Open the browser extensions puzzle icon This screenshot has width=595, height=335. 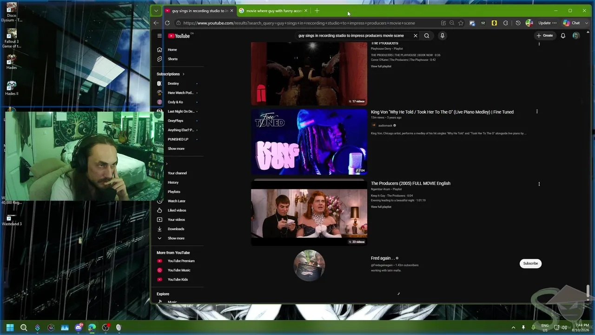click(x=506, y=23)
